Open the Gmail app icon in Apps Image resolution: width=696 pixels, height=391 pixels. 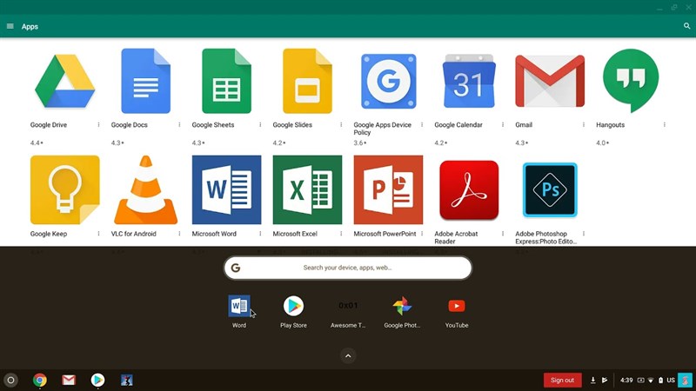coord(550,81)
